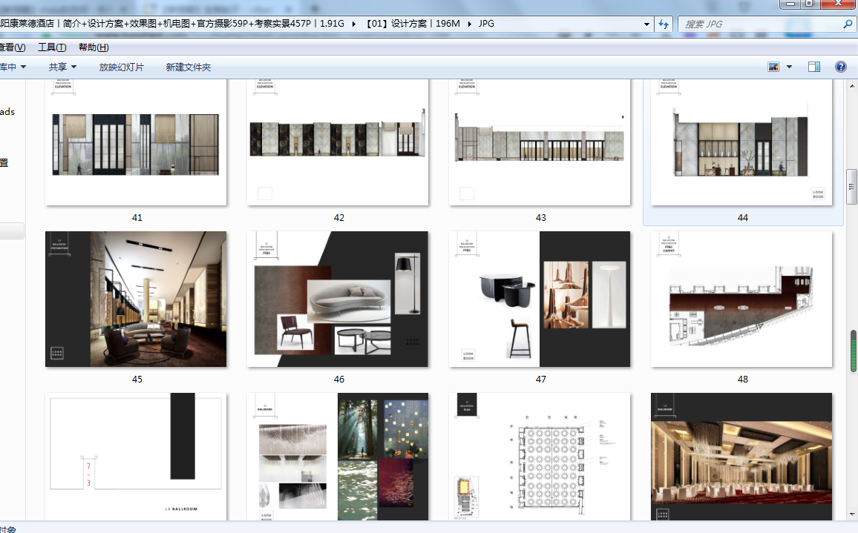
Task: Click the file name label 44
Action: [x=742, y=217]
